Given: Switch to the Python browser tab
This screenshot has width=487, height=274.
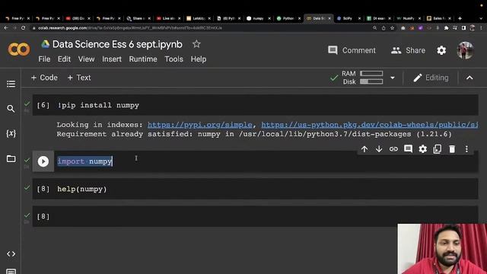Looking at the screenshot, I should pyautogui.click(x=288, y=18).
